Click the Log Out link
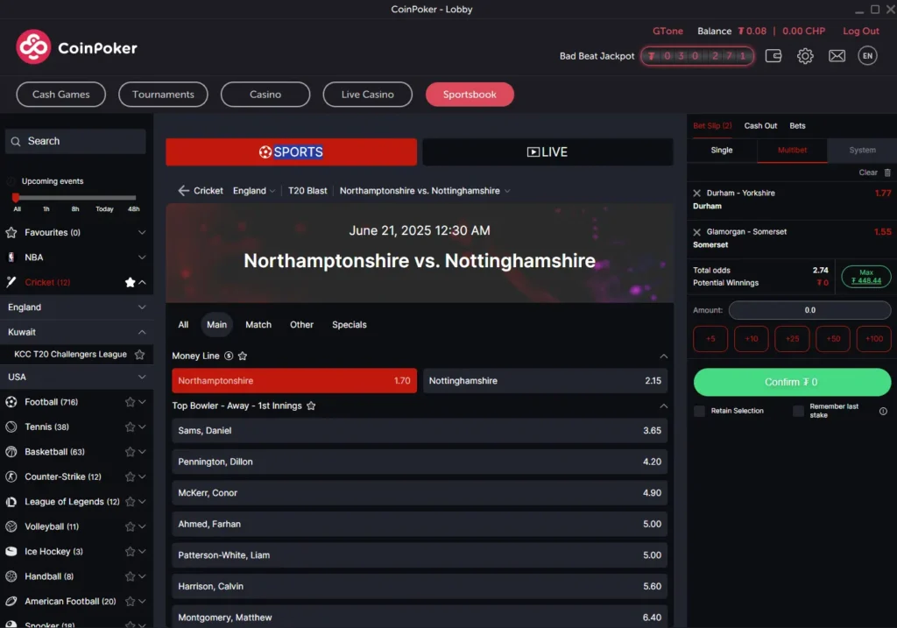897x628 pixels. click(x=860, y=31)
